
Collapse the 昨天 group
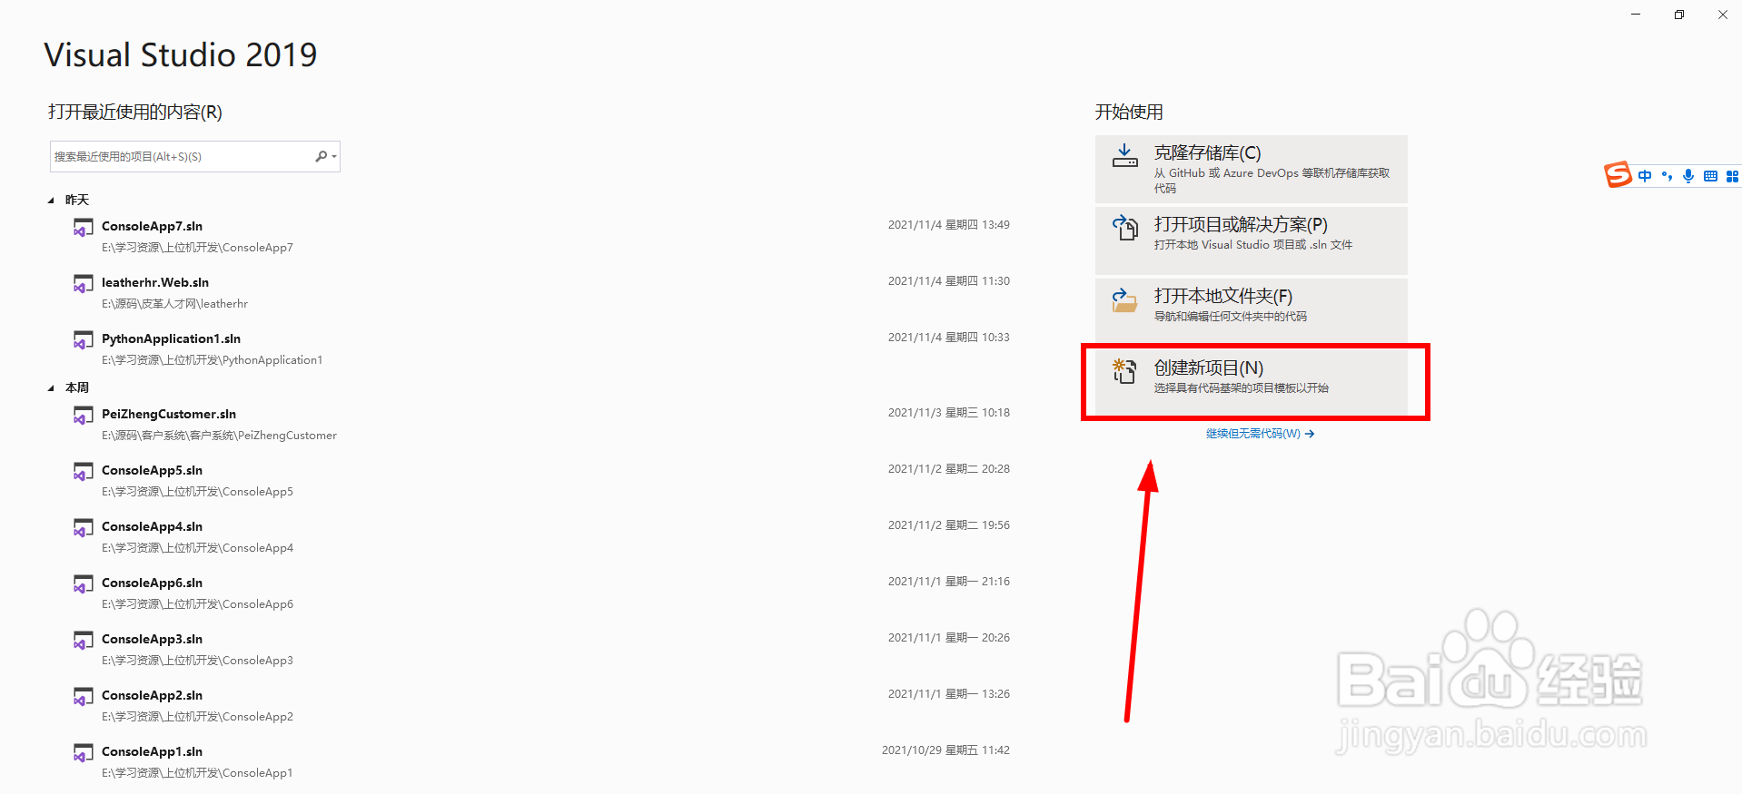point(51,201)
